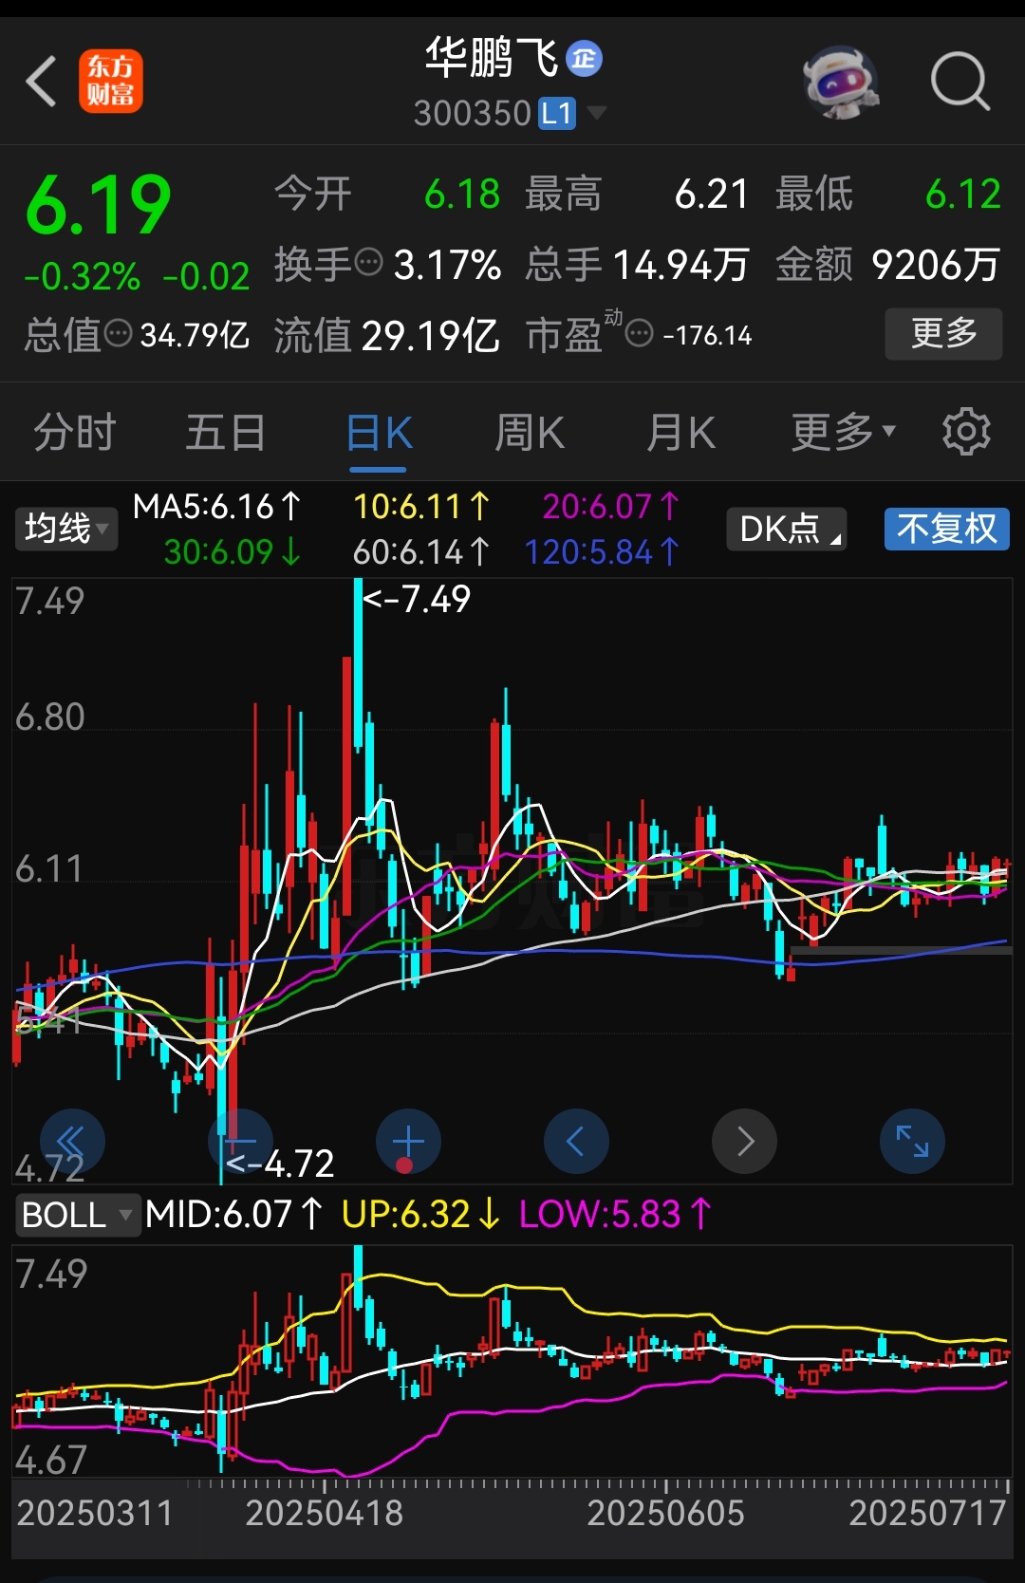Tap the date label 20250418
The height and width of the screenshot is (1583, 1025).
pyautogui.click(x=324, y=1513)
